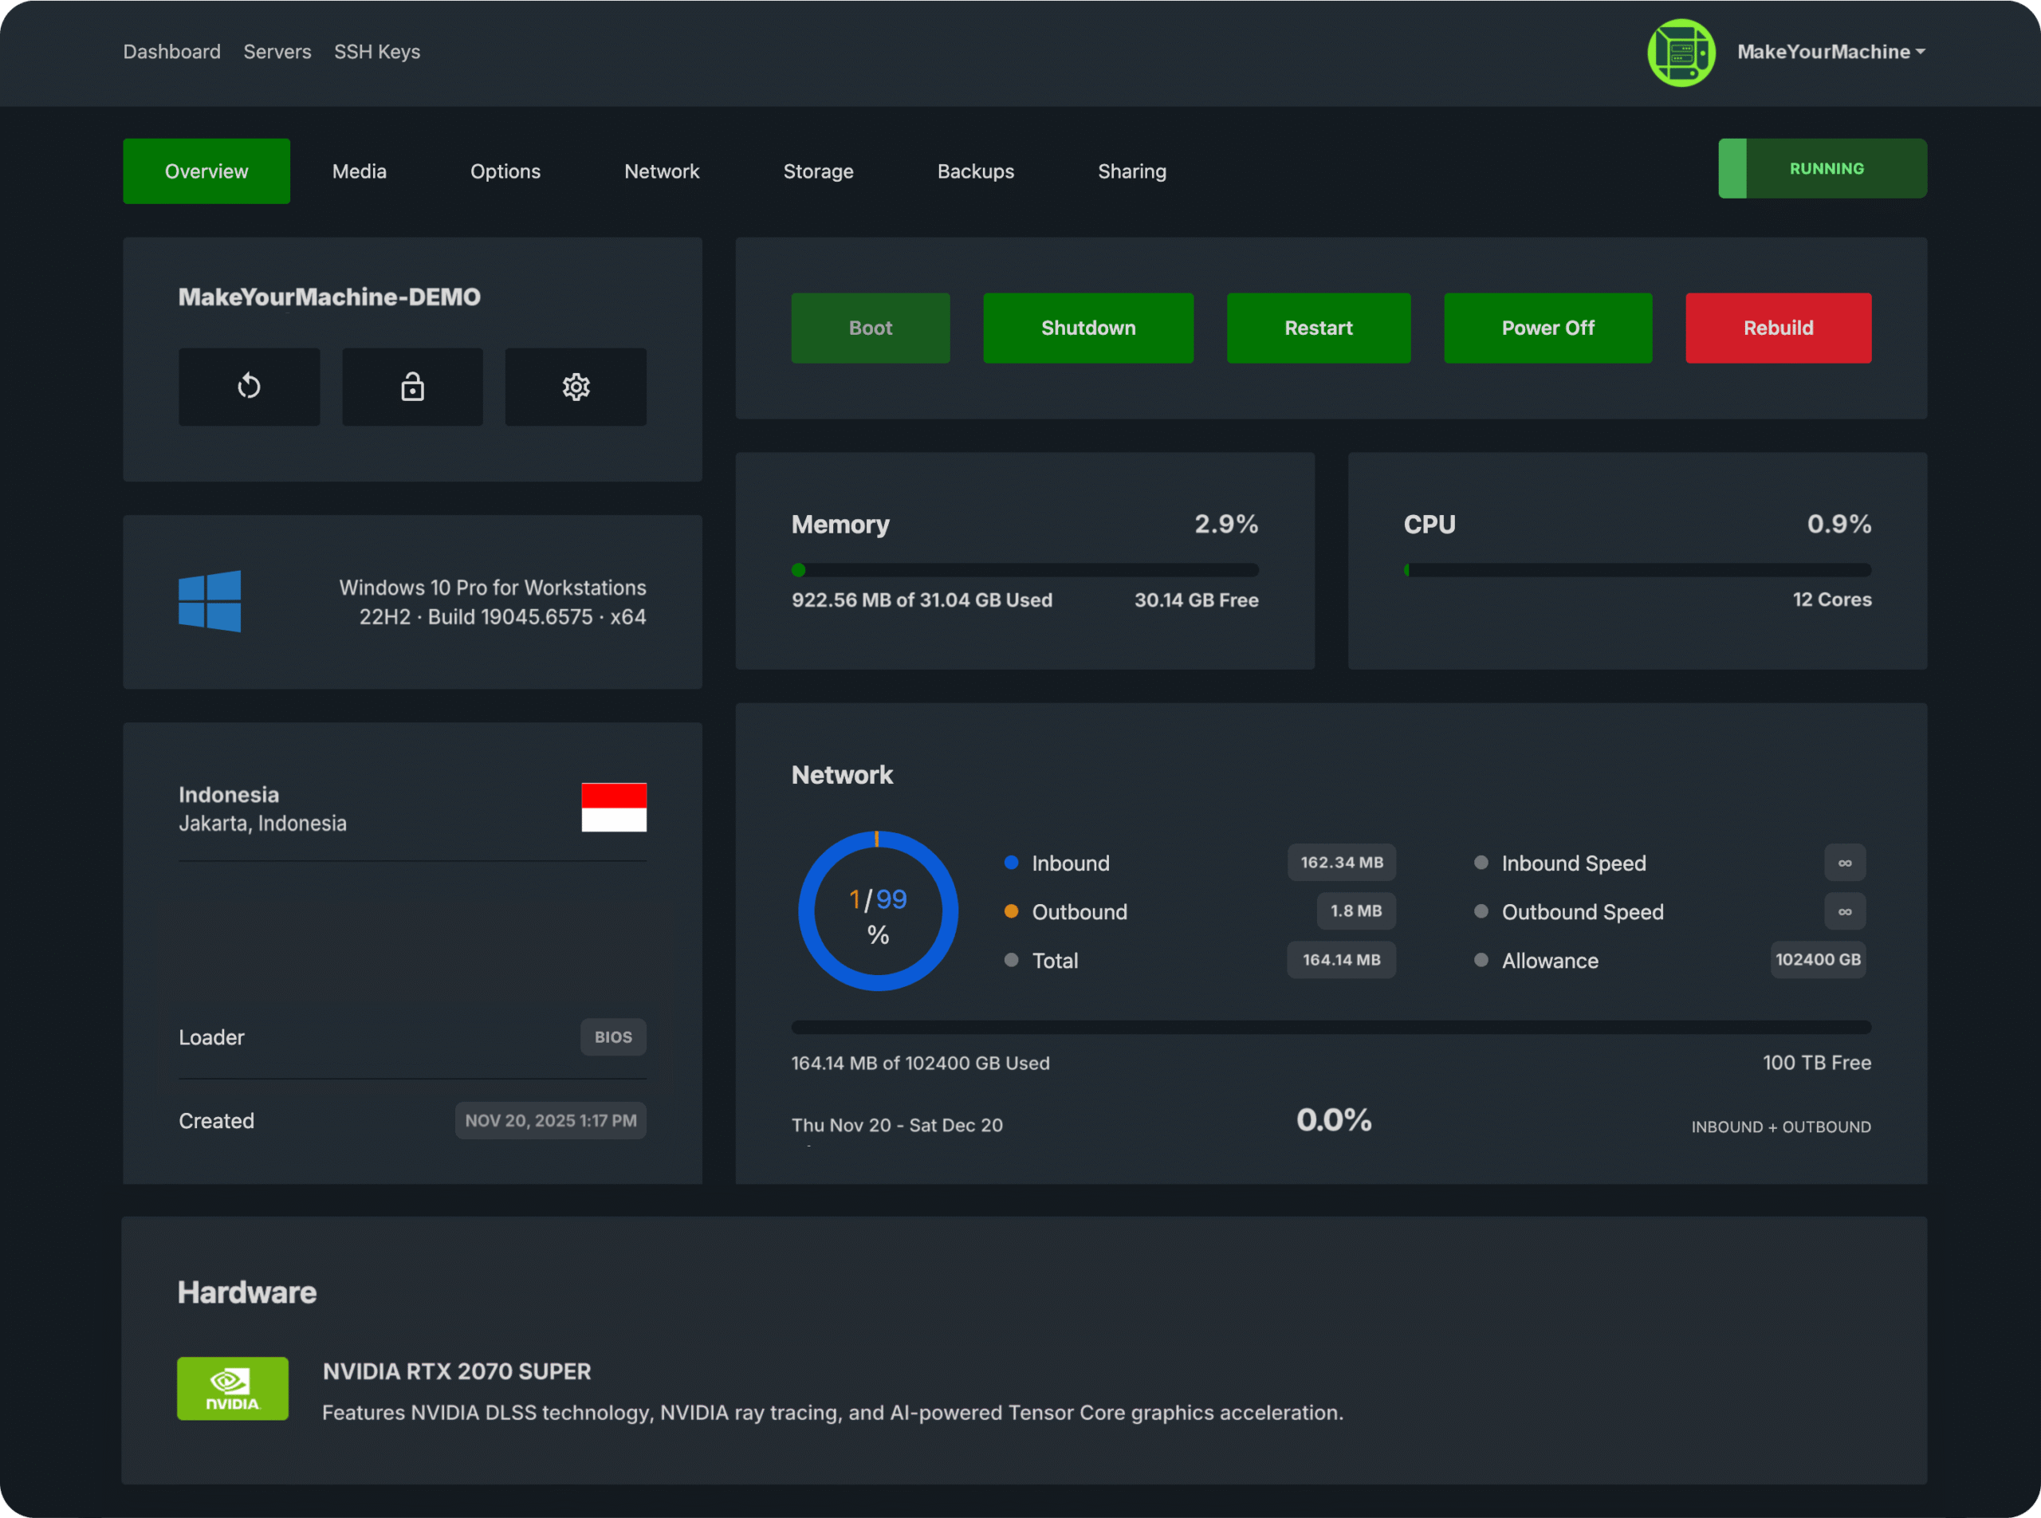
Task: Click the refresh icon under MakeYourMachine-DEMO
Action: tap(249, 387)
